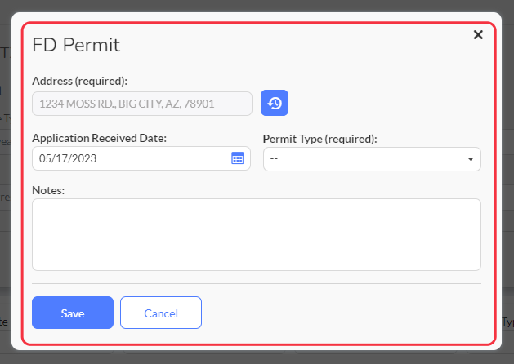Screen dimensions: 514x364
Task: Click the "Permit Type (required):" label
Action: [320, 139]
